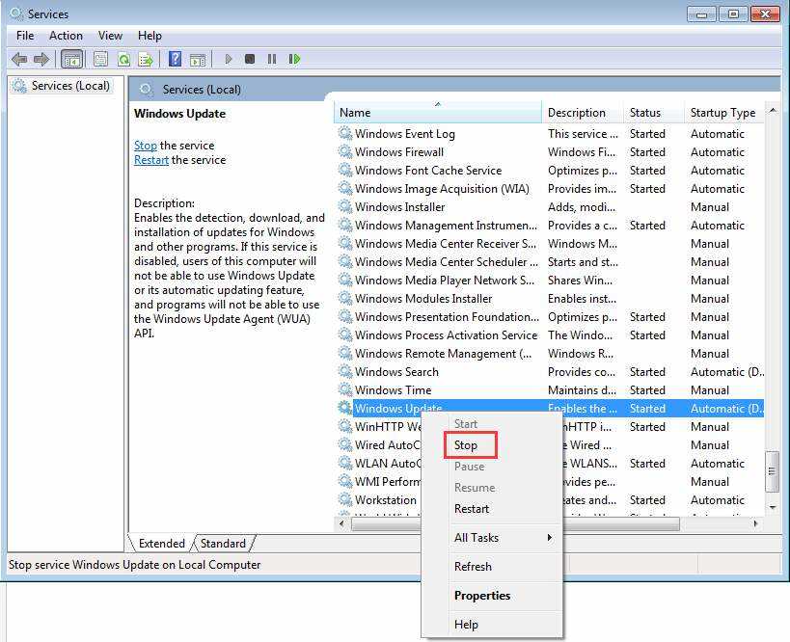Click the vertical scrollbar thumb

772,471
